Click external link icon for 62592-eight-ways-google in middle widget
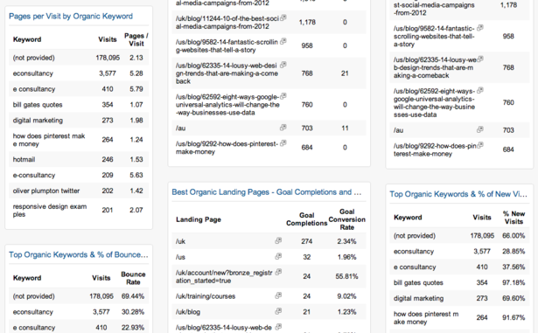This screenshot has height=333, width=538. pyautogui.click(x=283, y=96)
